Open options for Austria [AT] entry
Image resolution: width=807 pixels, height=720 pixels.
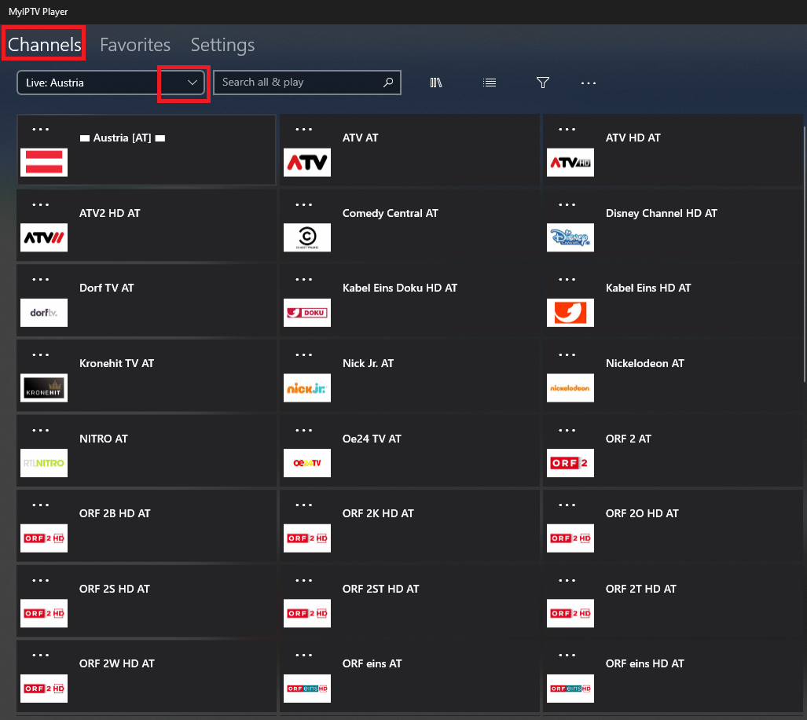click(41, 129)
